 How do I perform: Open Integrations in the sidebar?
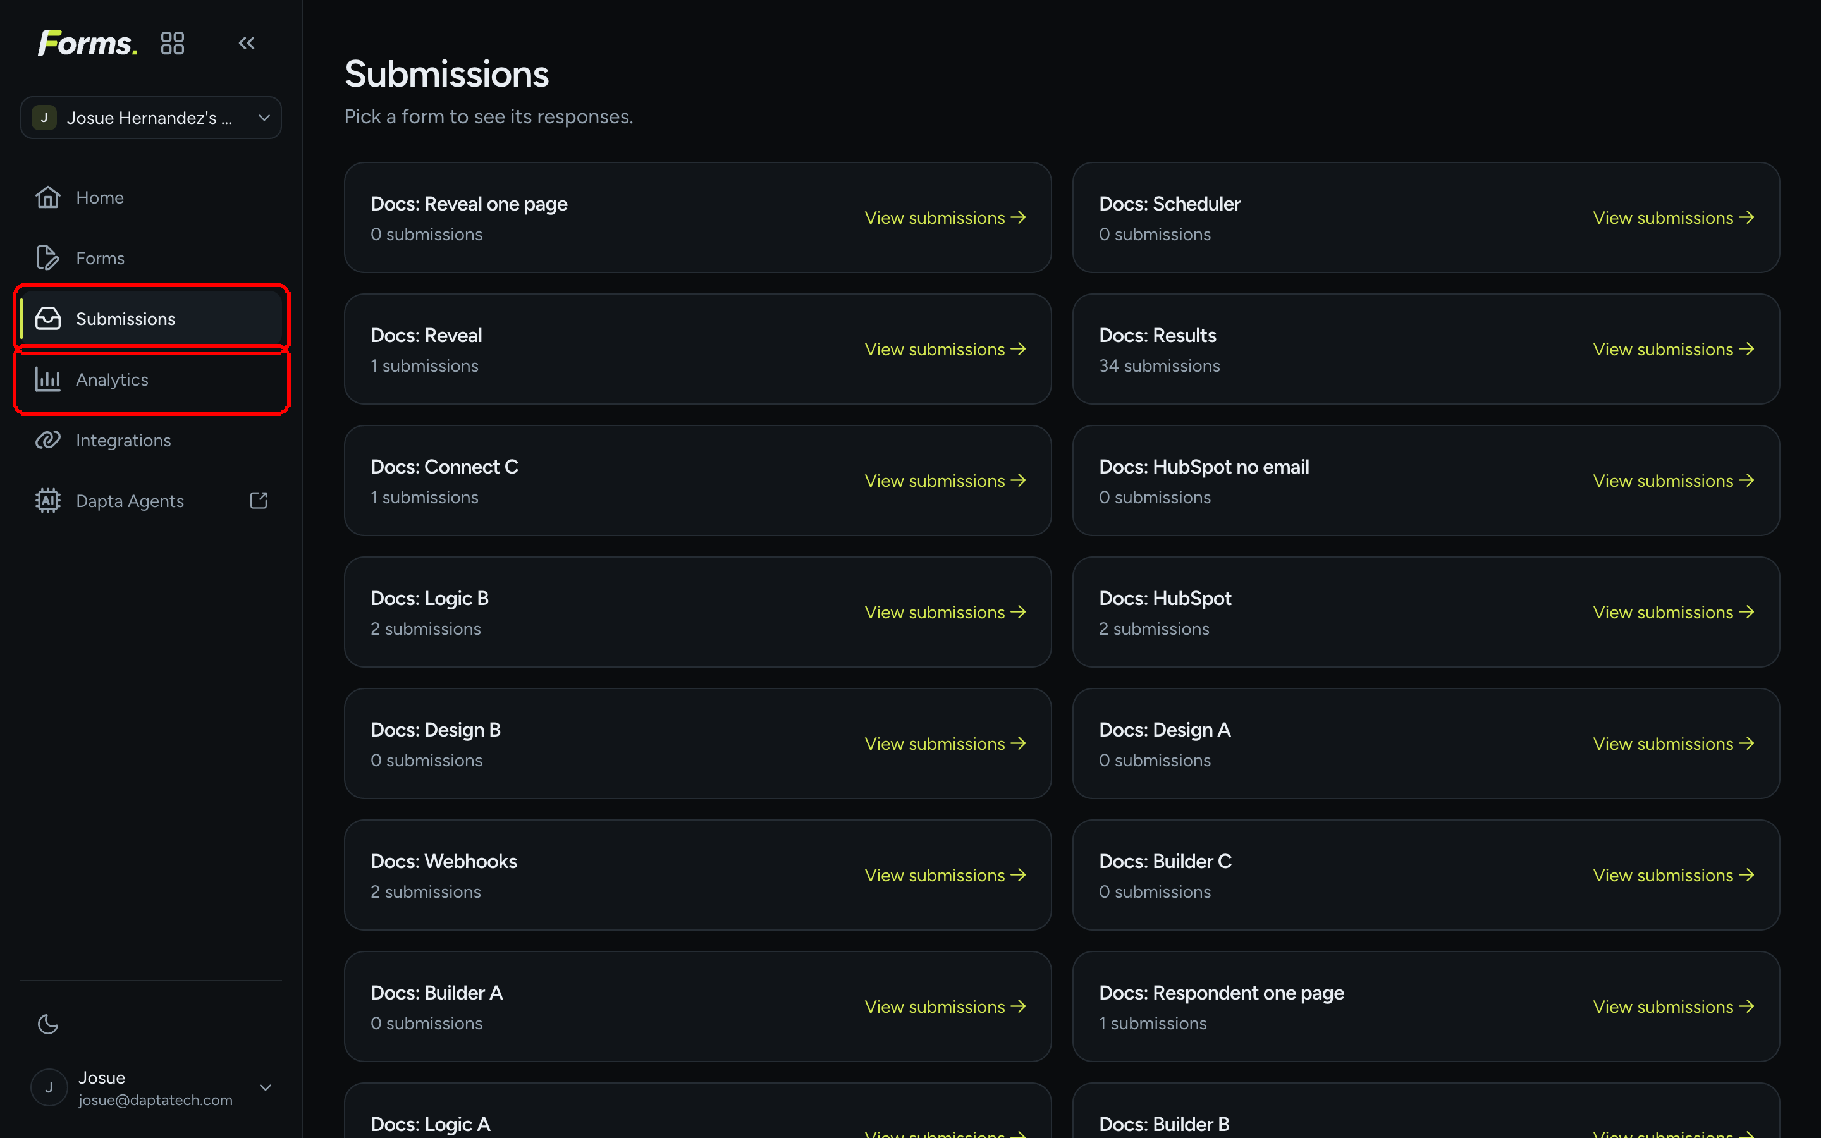pyautogui.click(x=151, y=440)
